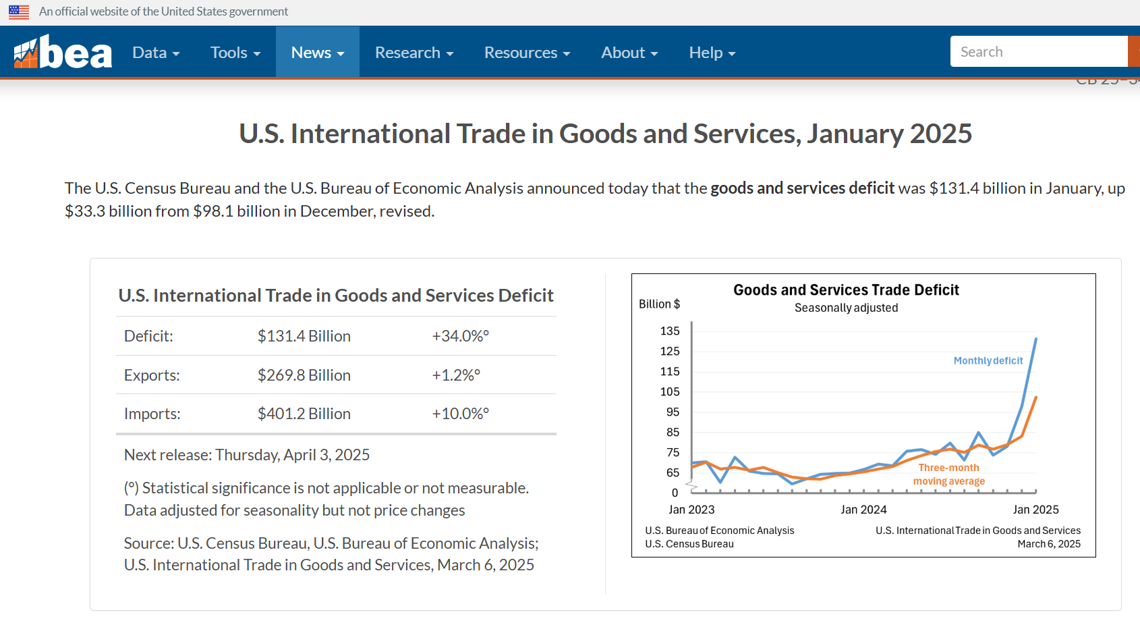Image resolution: width=1140 pixels, height=625 pixels.
Task: Expand the Help dropdown
Action: pos(712,53)
